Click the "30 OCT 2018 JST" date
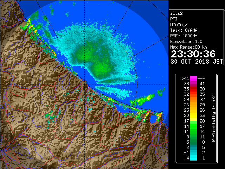The image size is (225, 169). point(197,62)
